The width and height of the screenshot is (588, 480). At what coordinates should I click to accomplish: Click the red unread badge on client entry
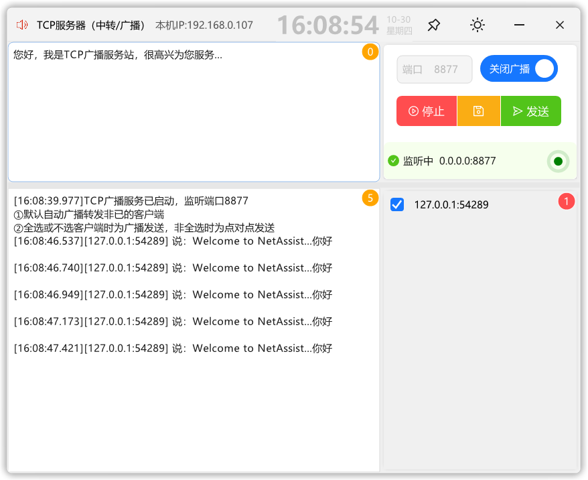[566, 201]
